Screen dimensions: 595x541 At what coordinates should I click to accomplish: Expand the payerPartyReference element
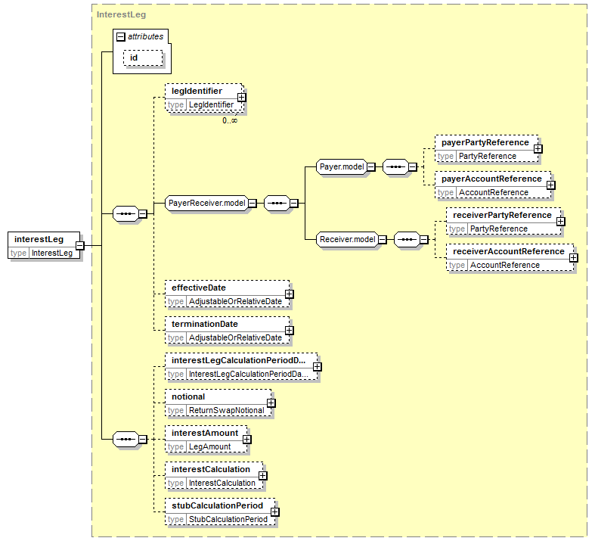click(x=538, y=149)
